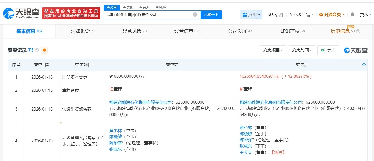Open the TianYanCha logo home link

coord(21,13)
